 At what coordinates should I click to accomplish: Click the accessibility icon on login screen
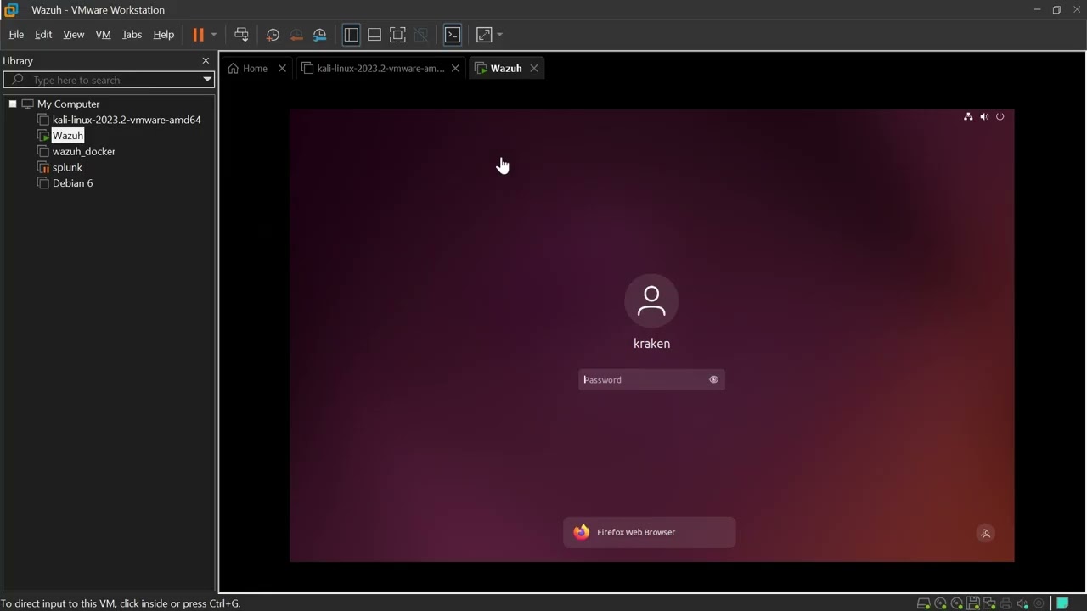(x=986, y=534)
